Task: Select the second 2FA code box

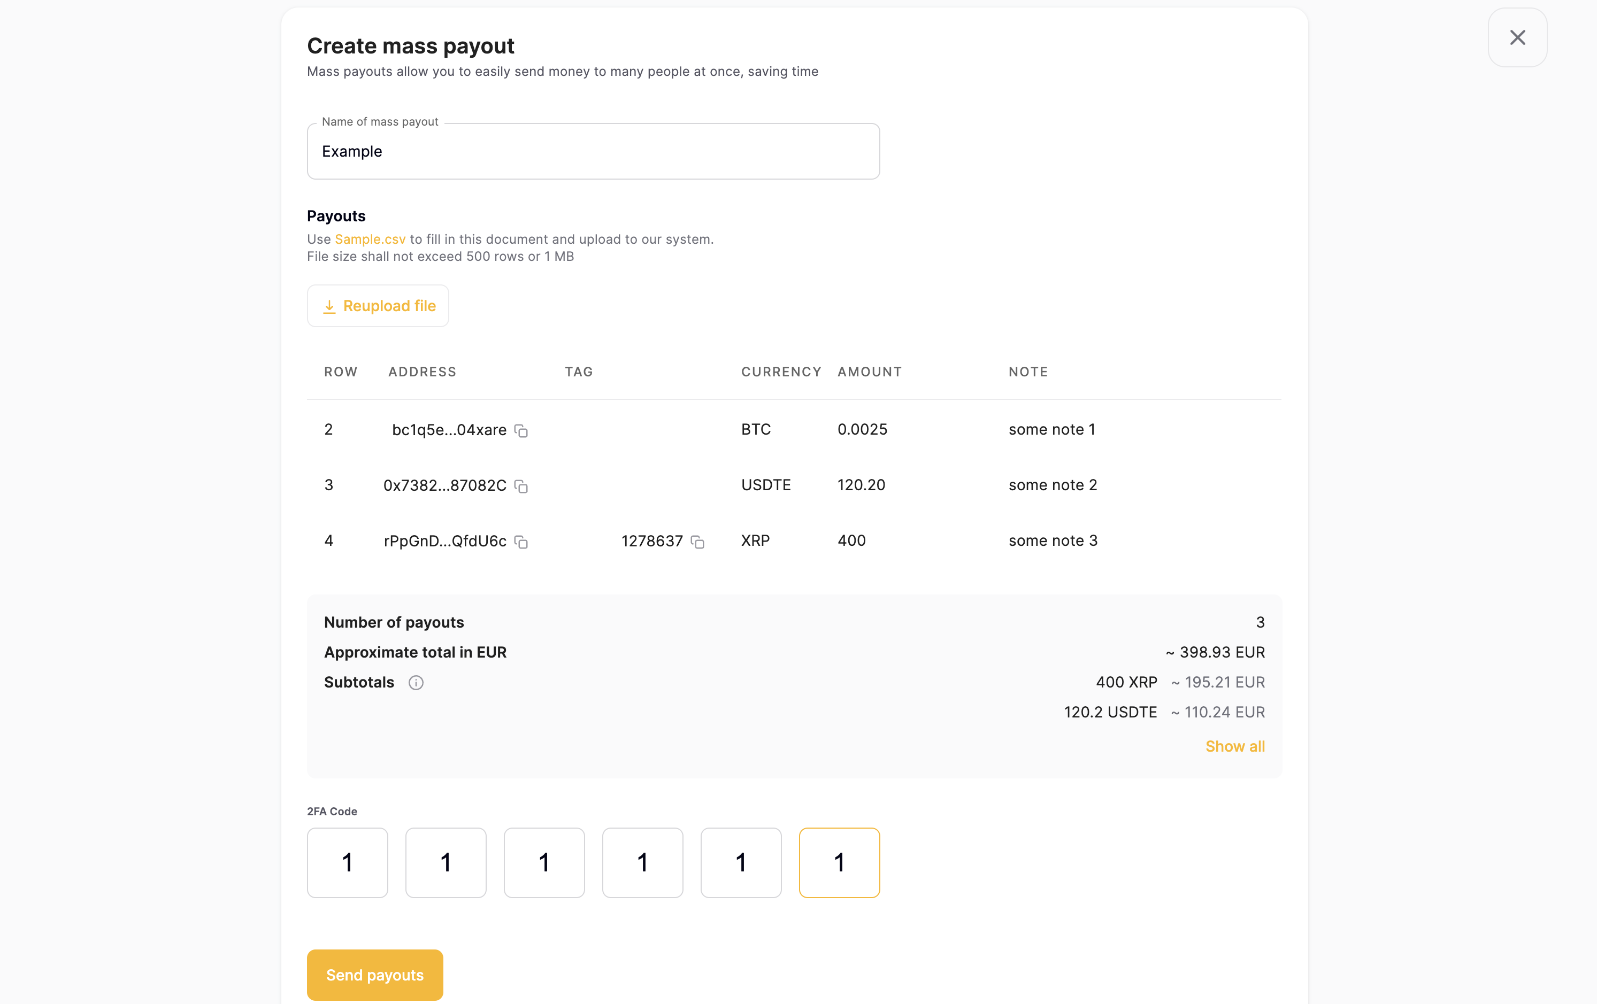Action: click(445, 862)
